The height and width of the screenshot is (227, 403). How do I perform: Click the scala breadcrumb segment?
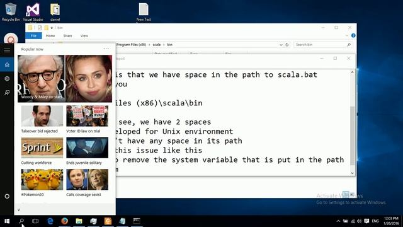[157, 45]
